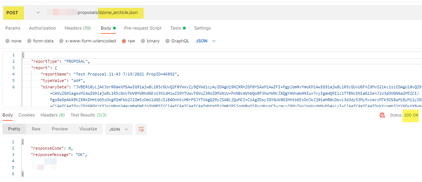Open the response JSON format dropdown
This screenshot has width=422, height=182.
tap(119, 129)
